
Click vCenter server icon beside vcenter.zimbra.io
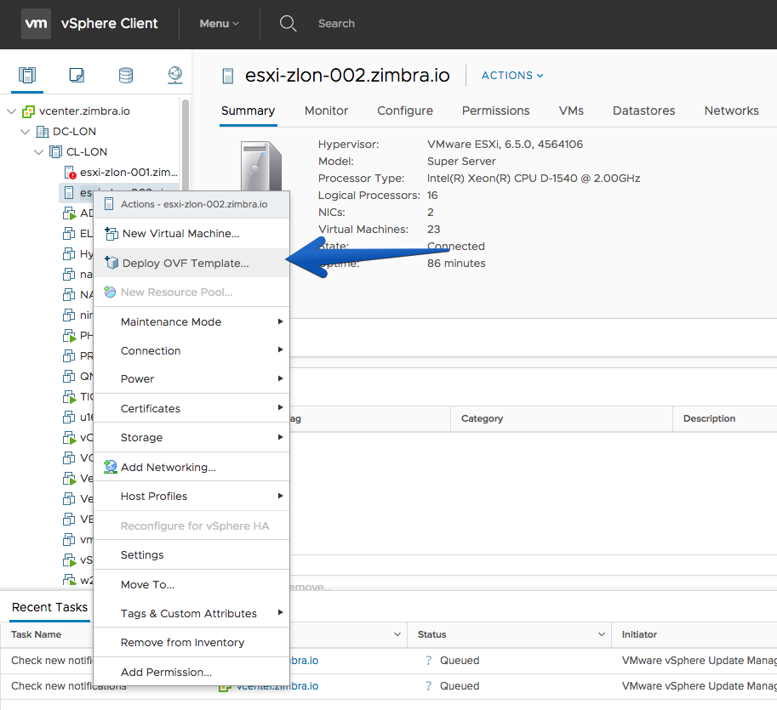pyautogui.click(x=28, y=111)
